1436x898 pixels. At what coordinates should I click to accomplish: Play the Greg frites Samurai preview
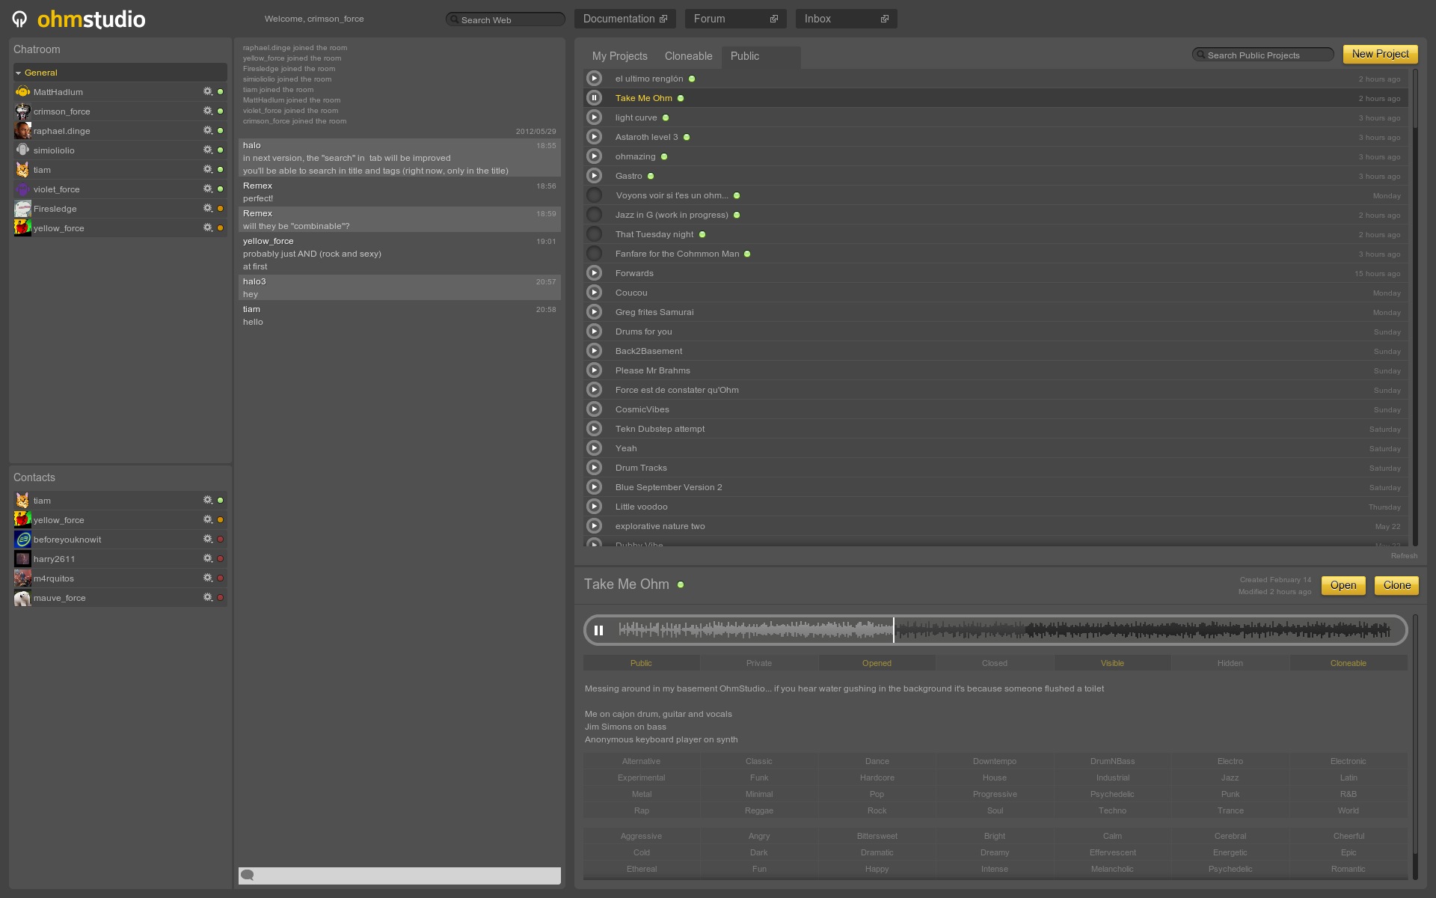coord(594,312)
